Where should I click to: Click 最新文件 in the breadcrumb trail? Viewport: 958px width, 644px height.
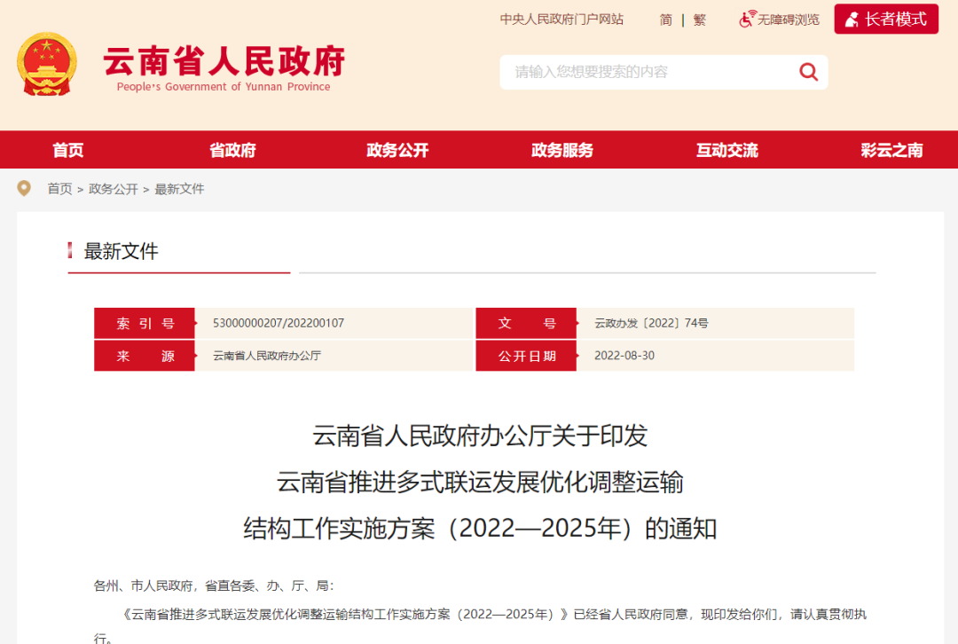tap(179, 189)
